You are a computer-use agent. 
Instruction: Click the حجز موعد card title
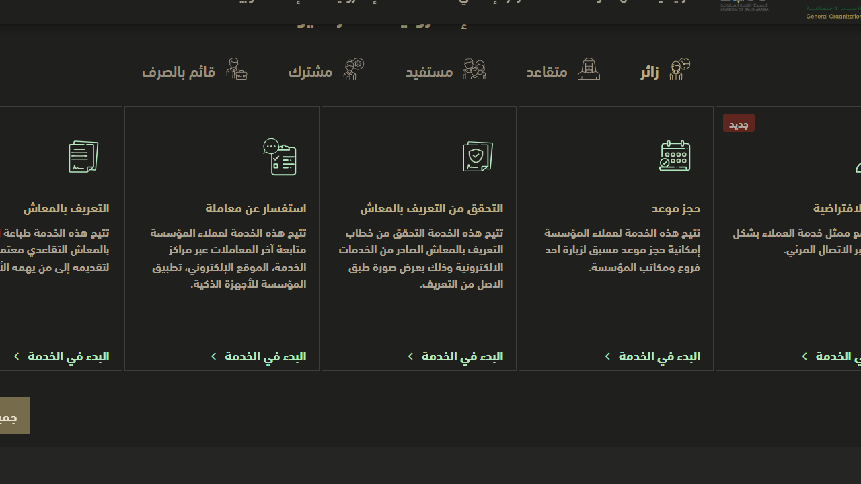pos(676,208)
